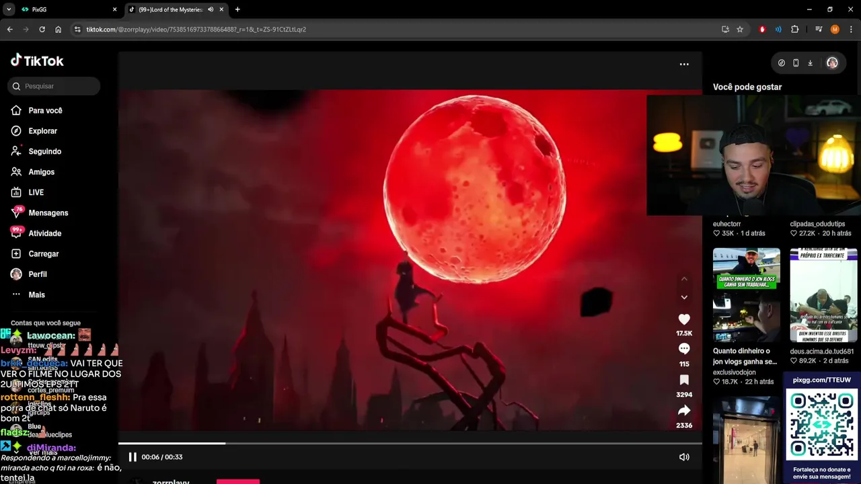861x484 pixels.
Task: Like the video with heart icon
Action: pos(684,319)
